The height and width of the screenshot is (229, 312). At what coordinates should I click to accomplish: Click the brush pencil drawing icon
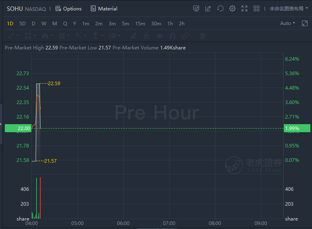coord(134,36)
